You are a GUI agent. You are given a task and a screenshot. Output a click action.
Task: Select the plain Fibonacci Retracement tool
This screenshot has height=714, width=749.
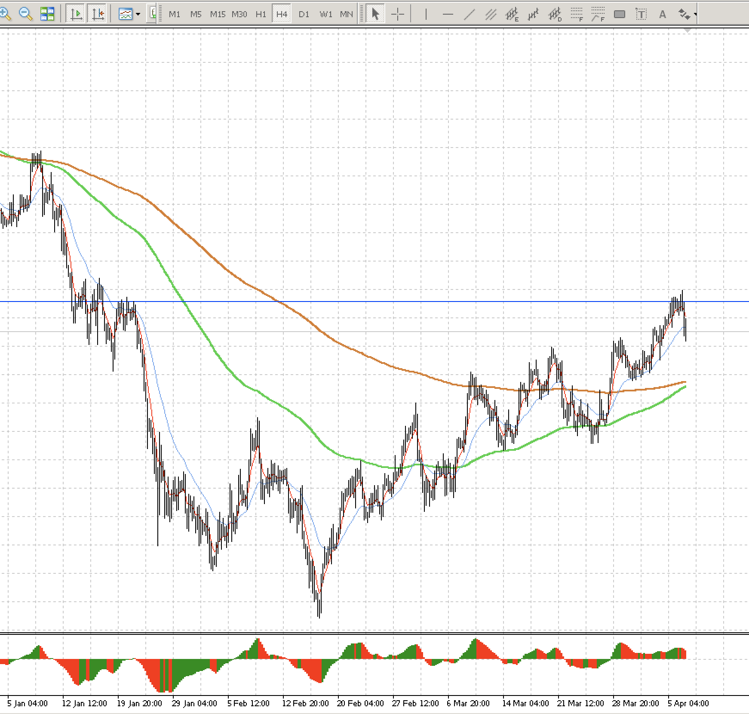tap(577, 15)
